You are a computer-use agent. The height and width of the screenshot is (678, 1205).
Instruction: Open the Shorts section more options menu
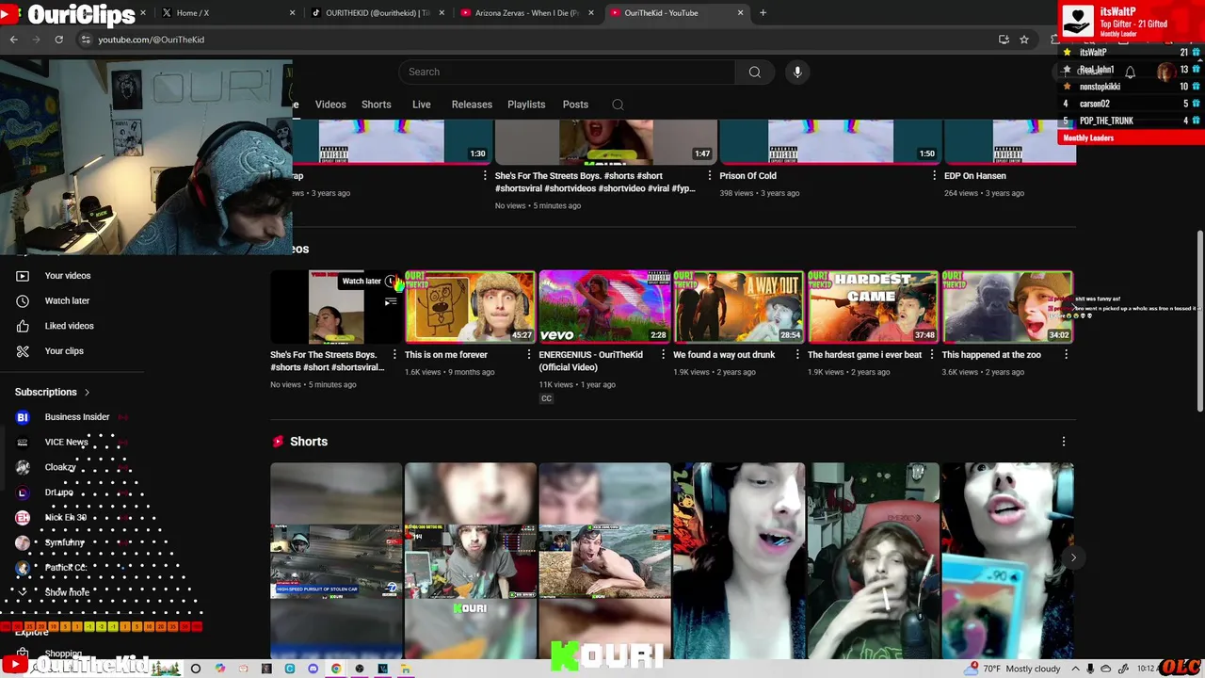coord(1064,442)
